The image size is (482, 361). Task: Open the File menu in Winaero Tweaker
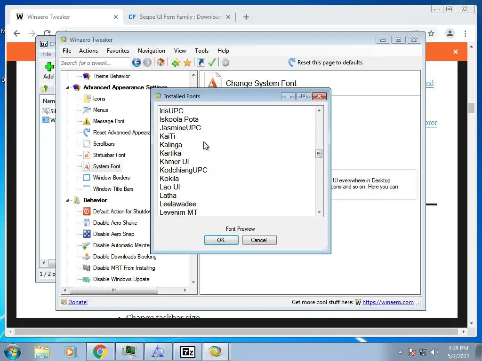click(67, 51)
